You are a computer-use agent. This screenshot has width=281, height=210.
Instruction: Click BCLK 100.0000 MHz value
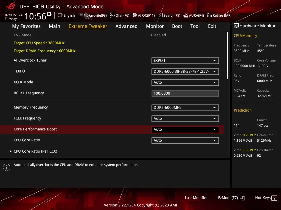pyautogui.click(x=245, y=66)
